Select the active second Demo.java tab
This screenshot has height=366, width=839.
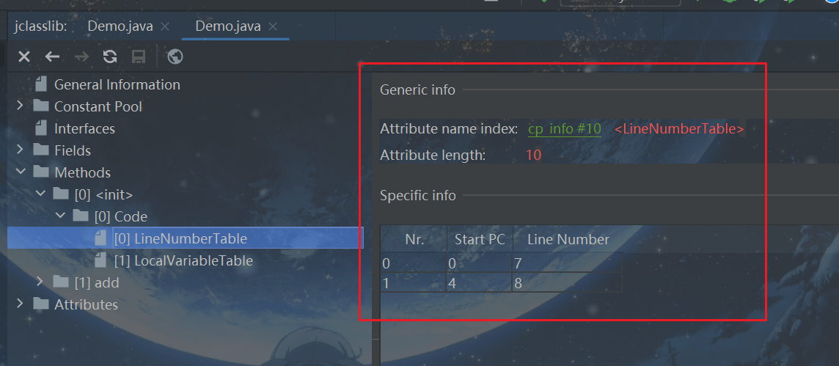(x=227, y=26)
